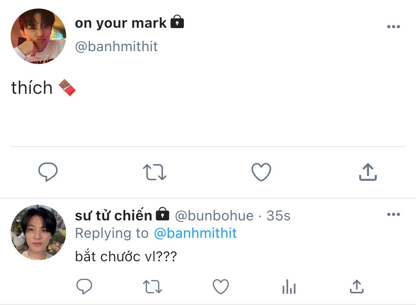
Task: Retweet the 'bắt chước vl???' reply
Action: tap(153, 287)
